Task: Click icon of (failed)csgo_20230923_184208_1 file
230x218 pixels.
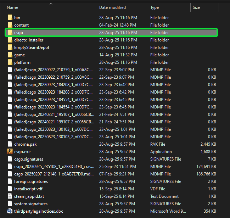Action: (x=10, y=84)
